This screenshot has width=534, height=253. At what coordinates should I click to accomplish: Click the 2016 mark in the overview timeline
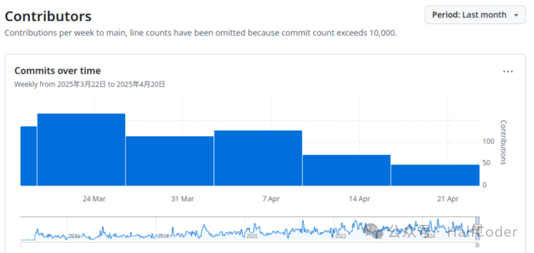[74, 236]
